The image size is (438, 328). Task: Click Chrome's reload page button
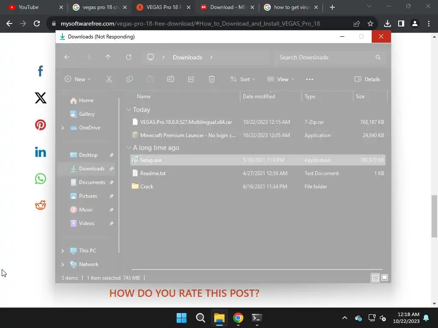pos(37,24)
